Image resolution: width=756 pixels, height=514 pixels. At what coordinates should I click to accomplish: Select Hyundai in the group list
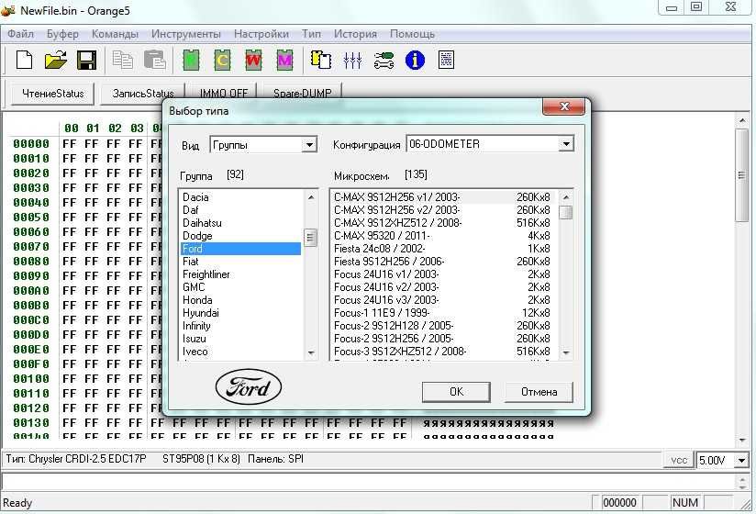pyautogui.click(x=240, y=313)
